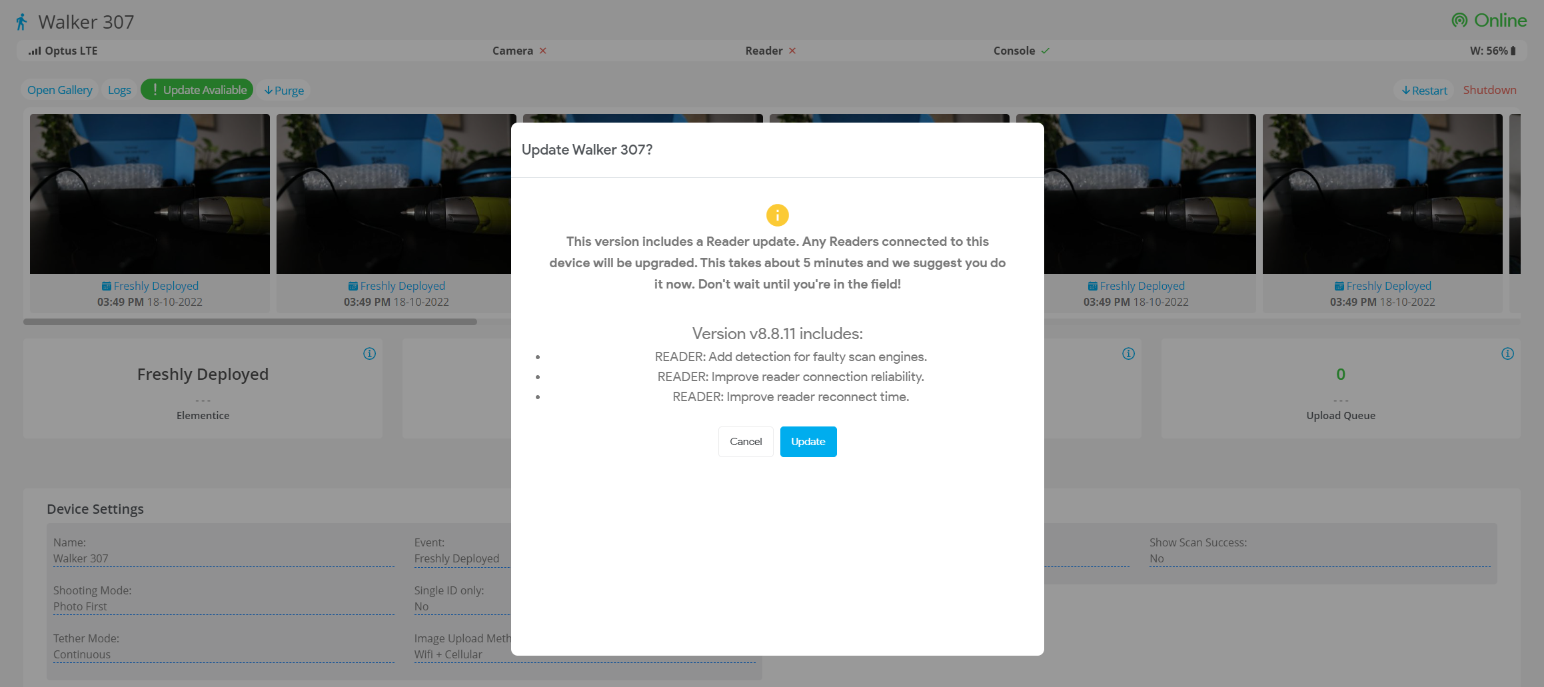Edit the Name field Walker 307
This screenshot has height=687, width=1544.
click(224, 558)
